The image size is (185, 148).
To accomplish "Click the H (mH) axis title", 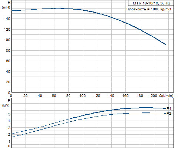I will point(6,5).
